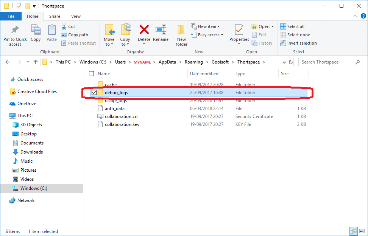Open Customize Quick Access Toolbar dropdown
This screenshot has width=368, height=236.
(34, 6)
